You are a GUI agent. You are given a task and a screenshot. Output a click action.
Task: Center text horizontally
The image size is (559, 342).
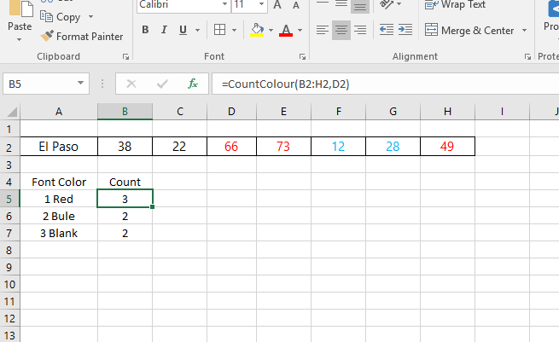pos(341,30)
